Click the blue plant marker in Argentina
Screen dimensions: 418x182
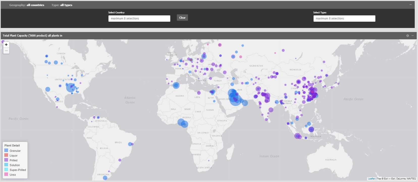coord(105,178)
